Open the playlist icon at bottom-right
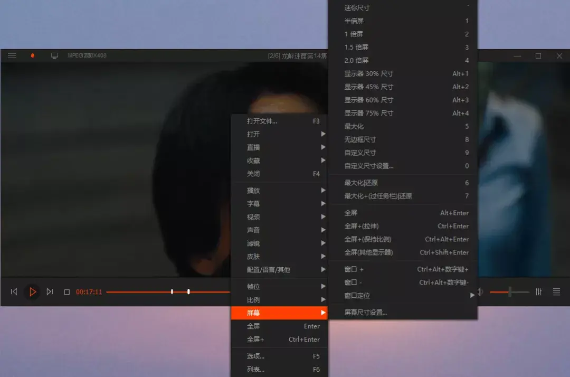 [556, 291]
